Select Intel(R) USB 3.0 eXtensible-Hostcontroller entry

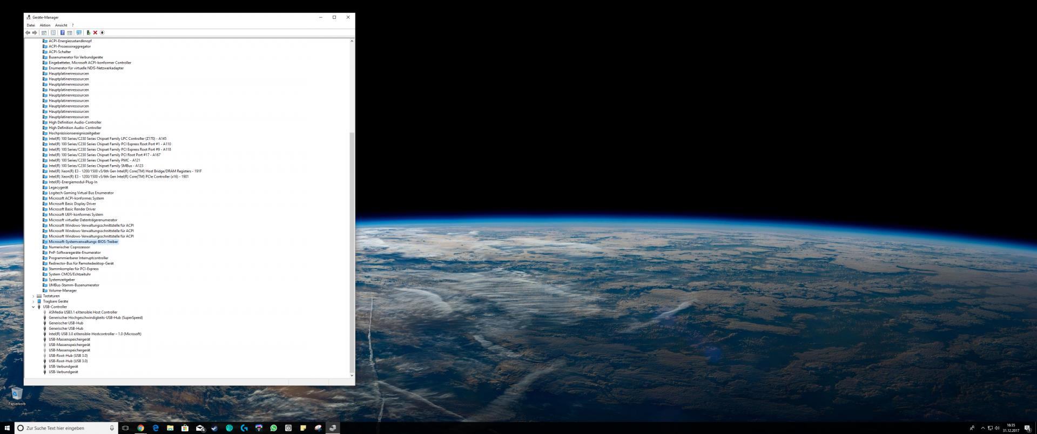coord(95,334)
